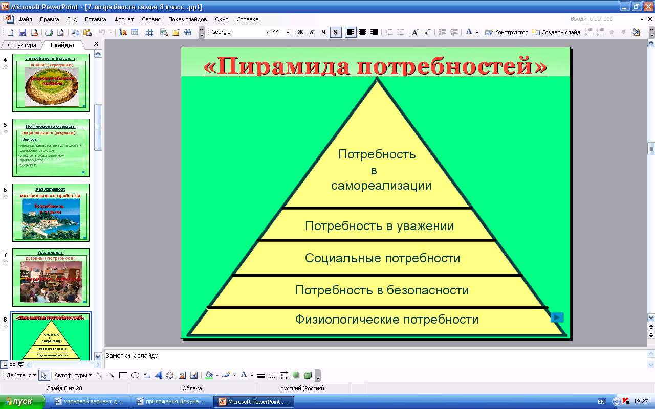Toggle underline formatting (Ч)

(x=324, y=32)
